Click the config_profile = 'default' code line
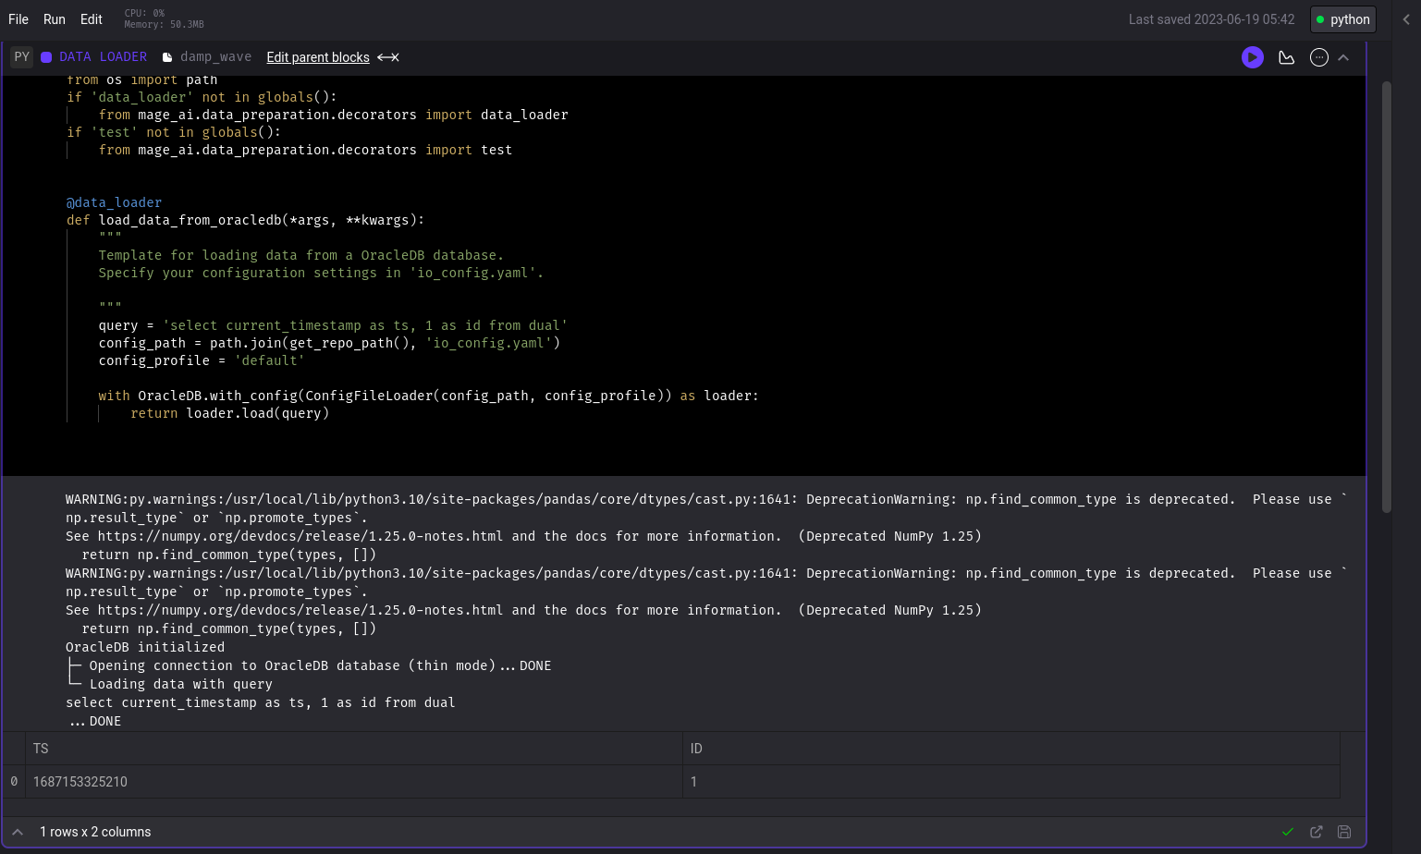Screen dimensions: 1421x854 (x=202, y=360)
